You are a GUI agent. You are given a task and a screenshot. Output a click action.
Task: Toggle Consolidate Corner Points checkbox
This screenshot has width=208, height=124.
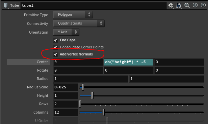tap(55, 47)
